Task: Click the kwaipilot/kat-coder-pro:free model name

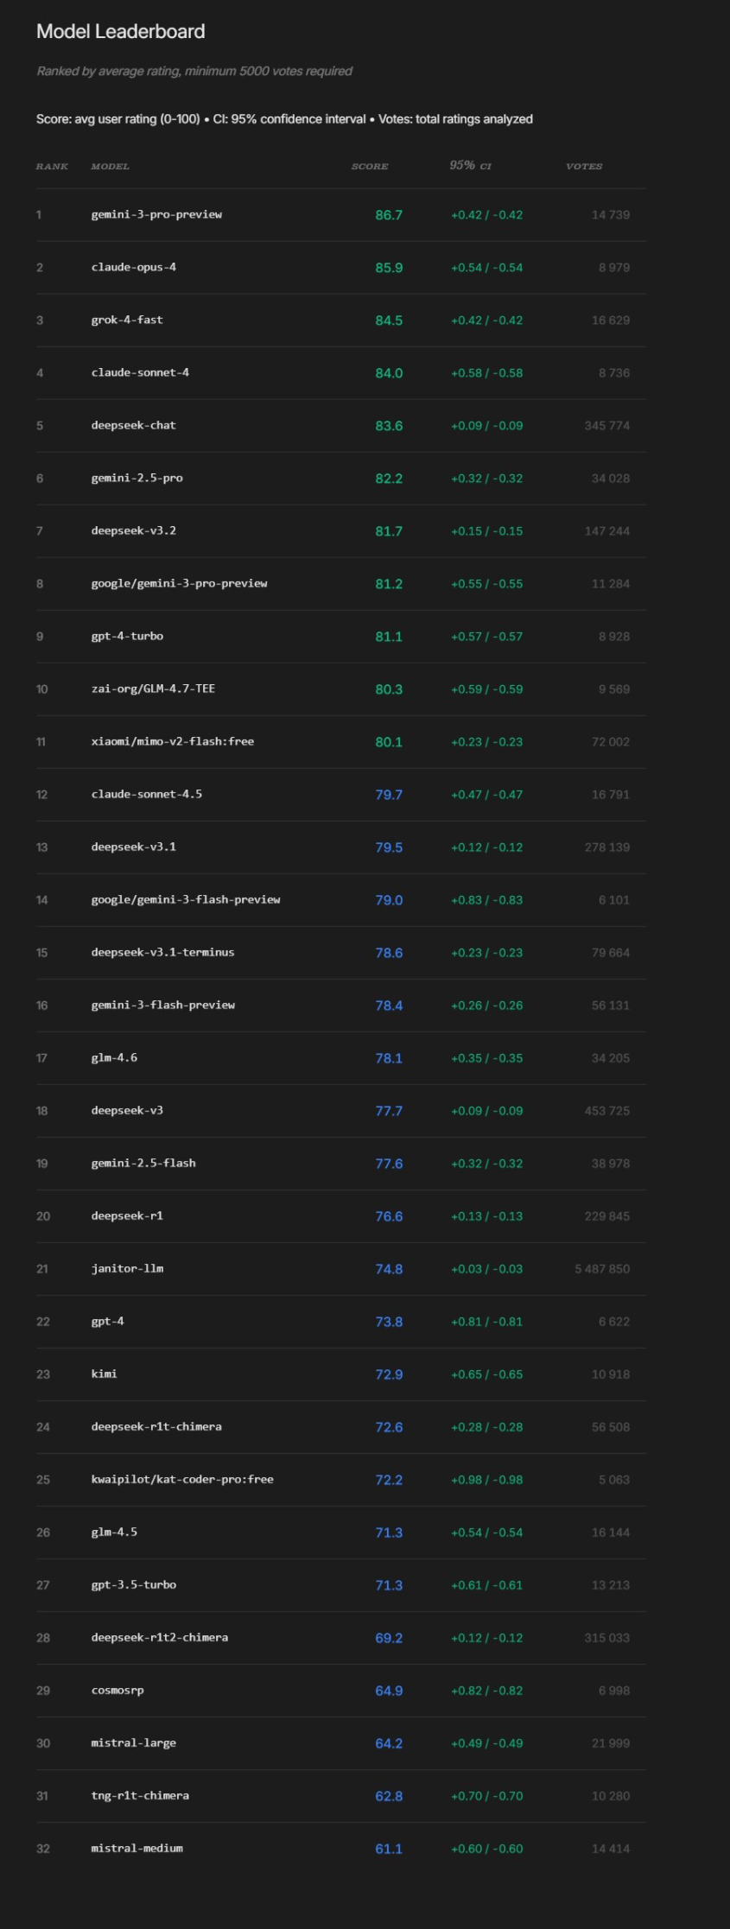Action: pyautogui.click(x=182, y=1479)
